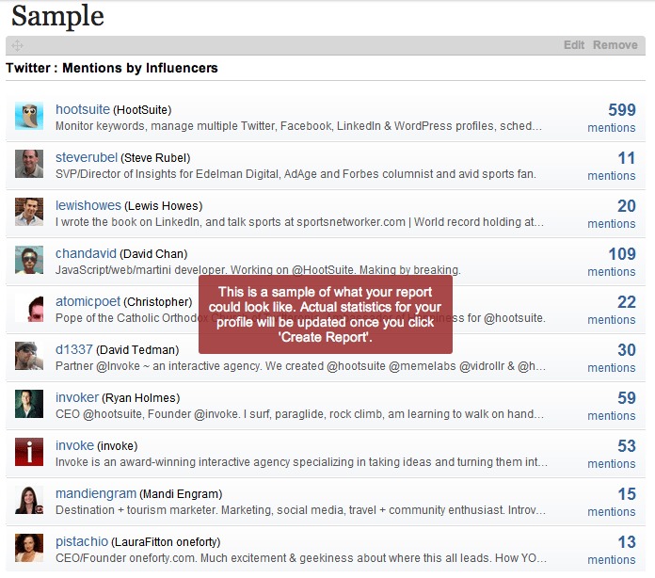The height and width of the screenshot is (578, 655).
Task: Click the pistachio user avatar
Action: (29, 548)
